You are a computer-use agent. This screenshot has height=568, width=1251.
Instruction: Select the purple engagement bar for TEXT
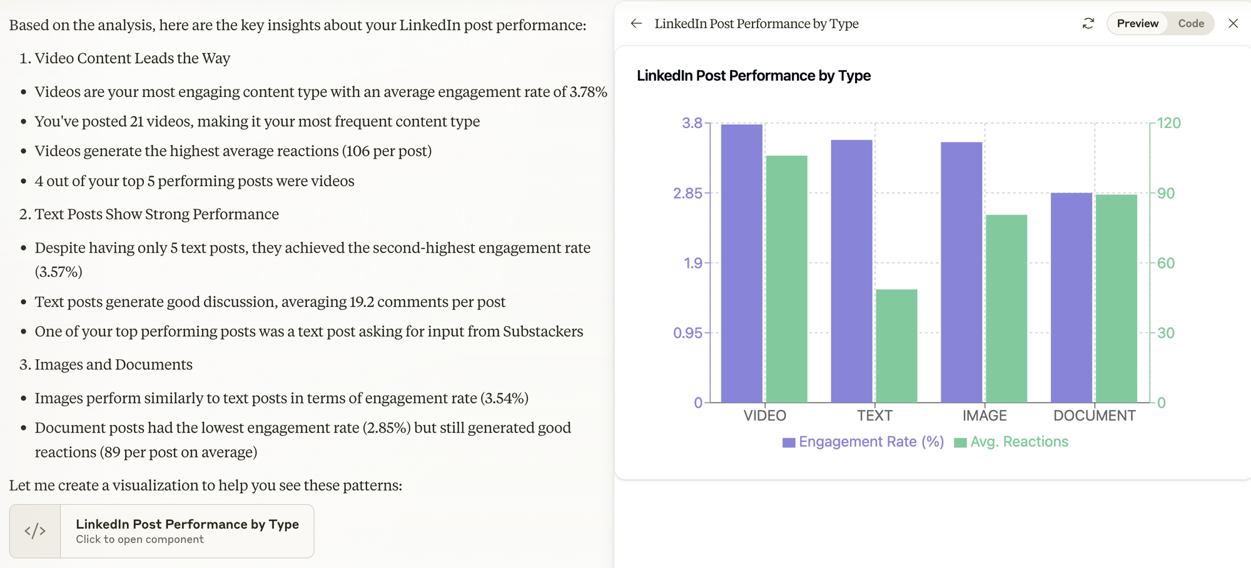851,271
